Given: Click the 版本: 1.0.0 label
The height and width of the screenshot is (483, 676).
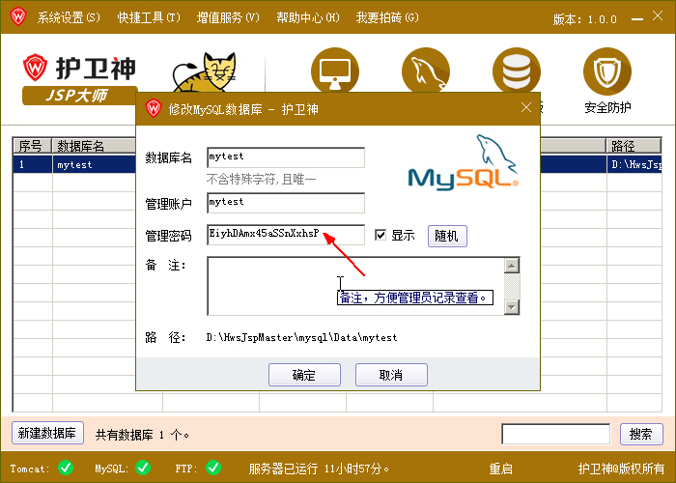Looking at the screenshot, I should click(x=584, y=19).
